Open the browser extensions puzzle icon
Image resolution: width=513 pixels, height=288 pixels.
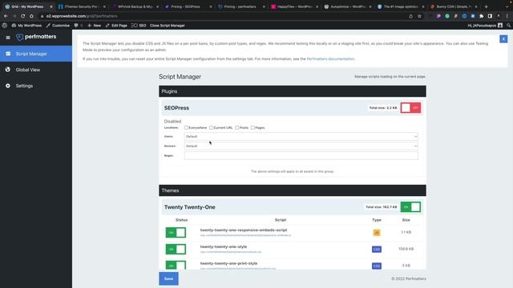(x=481, y=16)
